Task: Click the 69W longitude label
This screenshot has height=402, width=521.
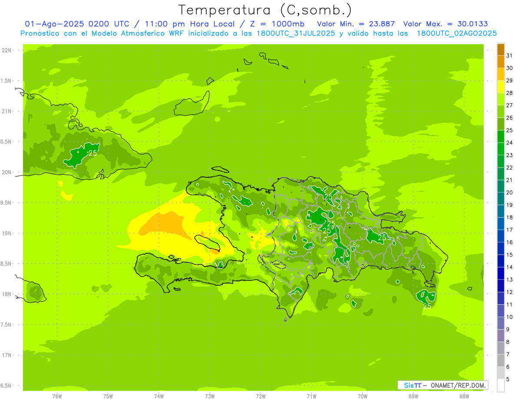Action: click(413, 396)
